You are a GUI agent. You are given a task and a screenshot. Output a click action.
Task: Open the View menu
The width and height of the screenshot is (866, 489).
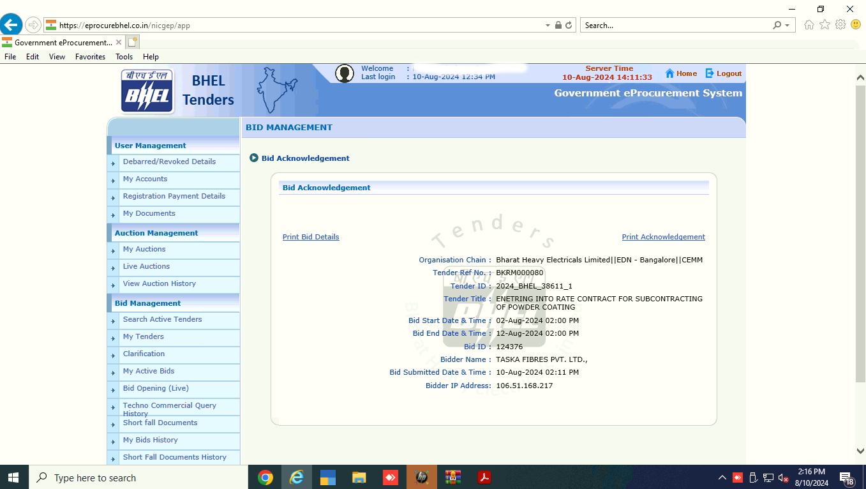coord(57,57)
